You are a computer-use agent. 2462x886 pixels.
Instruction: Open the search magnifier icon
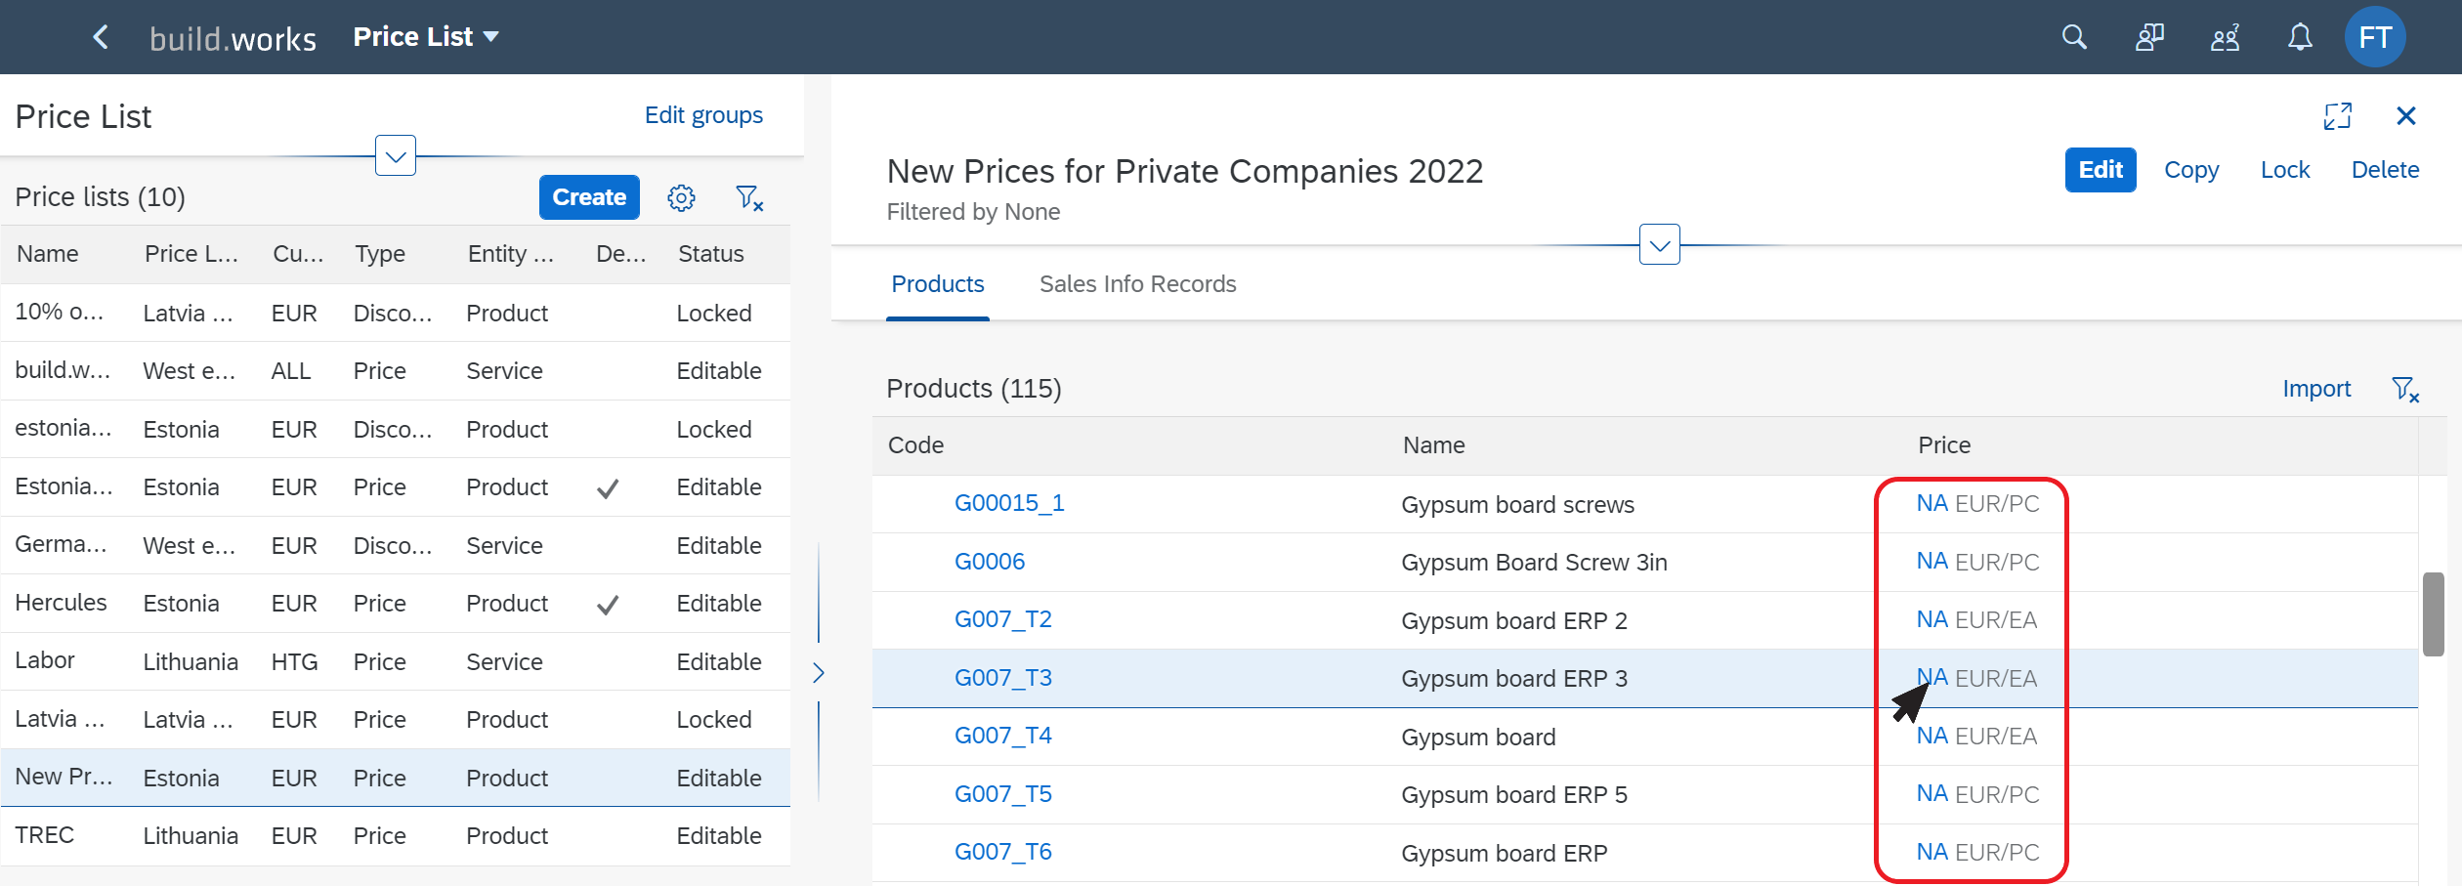pos(2074,37)
